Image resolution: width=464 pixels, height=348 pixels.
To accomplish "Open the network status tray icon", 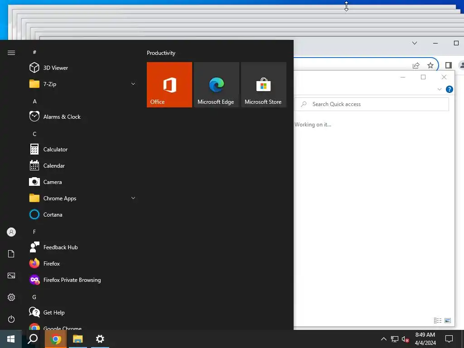I will pyautogui.click(x=395, y=339).
